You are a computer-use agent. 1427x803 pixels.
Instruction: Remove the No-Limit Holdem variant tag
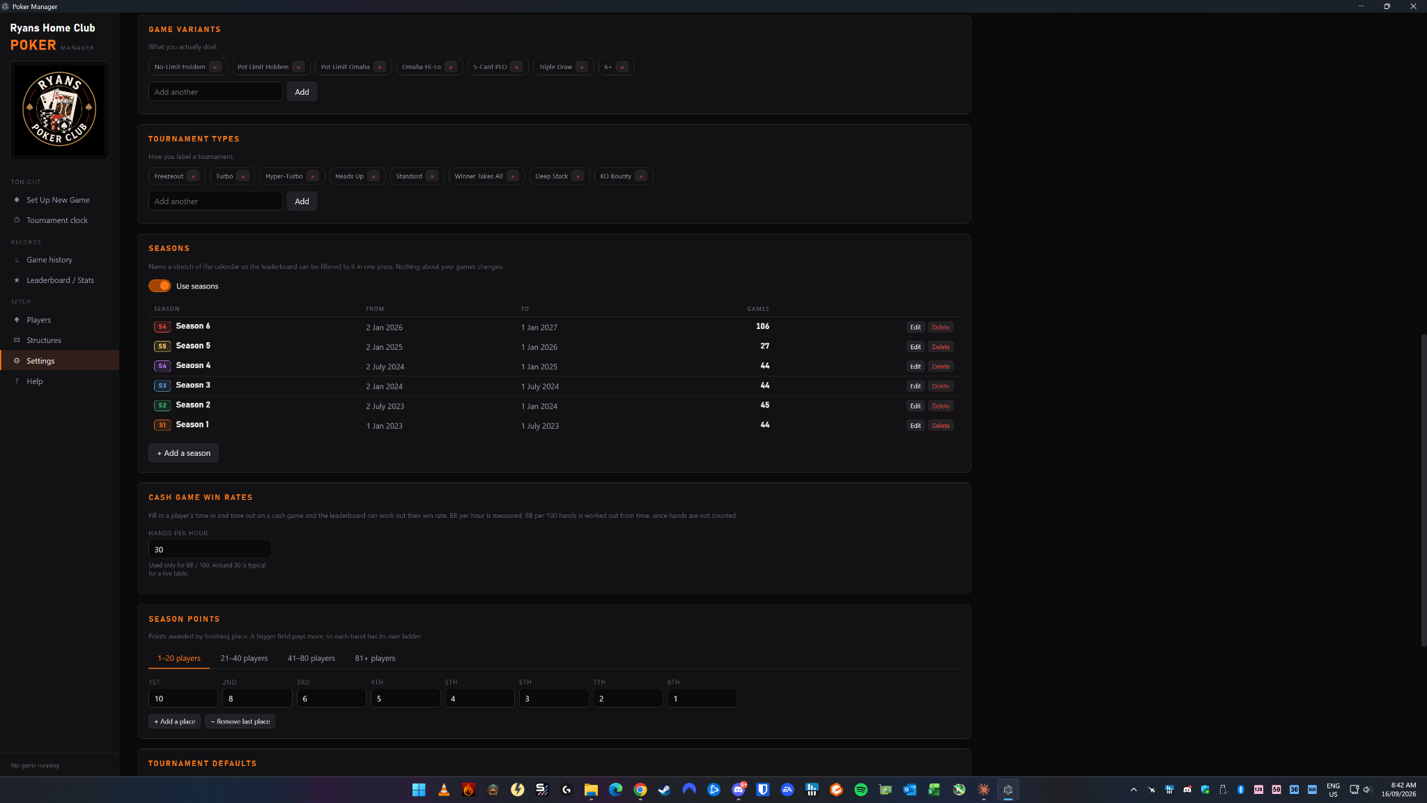(215, 67)
